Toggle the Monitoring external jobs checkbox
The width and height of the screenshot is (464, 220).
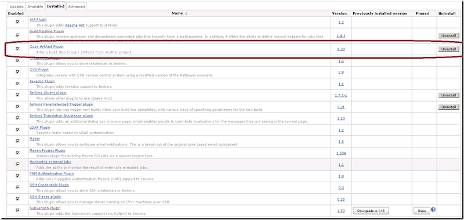click(x=17, y=164)
